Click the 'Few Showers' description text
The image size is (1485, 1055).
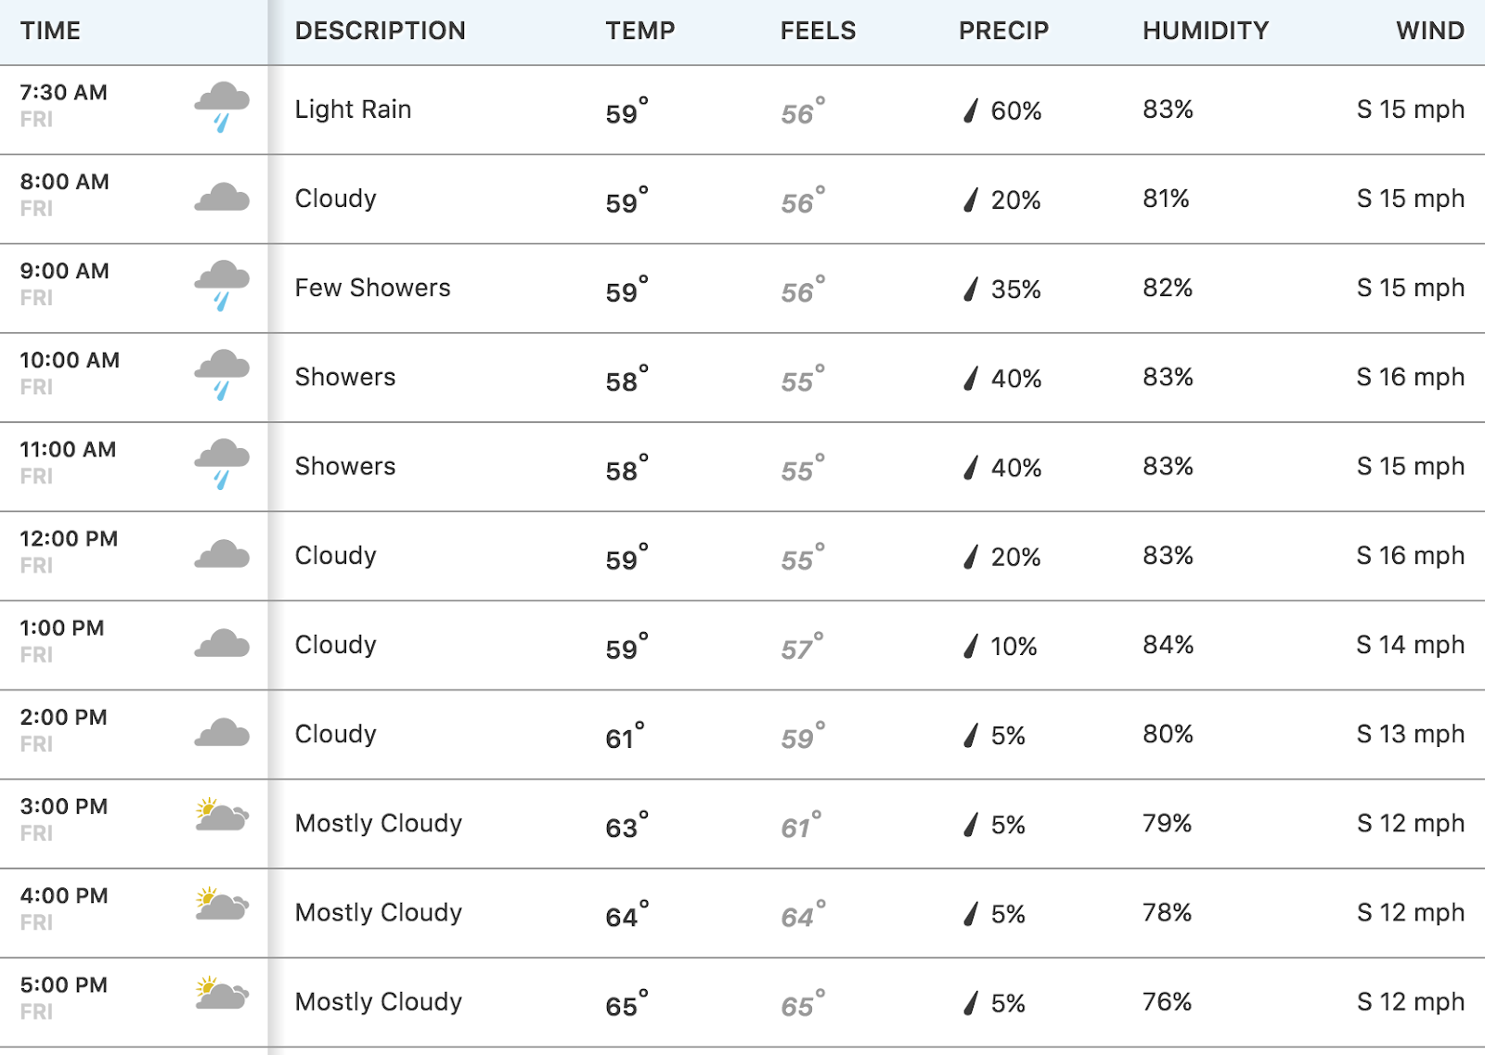372,288
